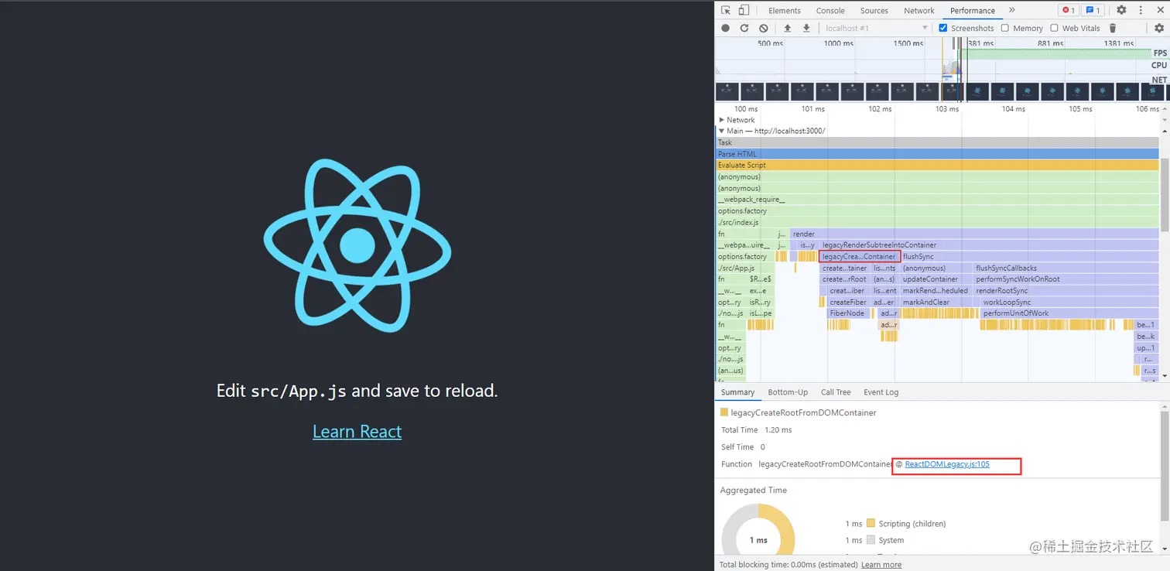Open the Call Tree tab
This screenshot has width=1170, height=571.
(x=836, y=392)
